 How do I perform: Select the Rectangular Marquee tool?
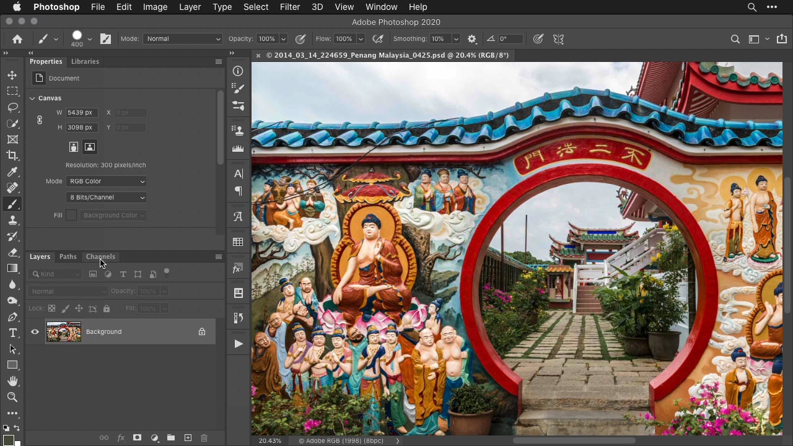12,91
